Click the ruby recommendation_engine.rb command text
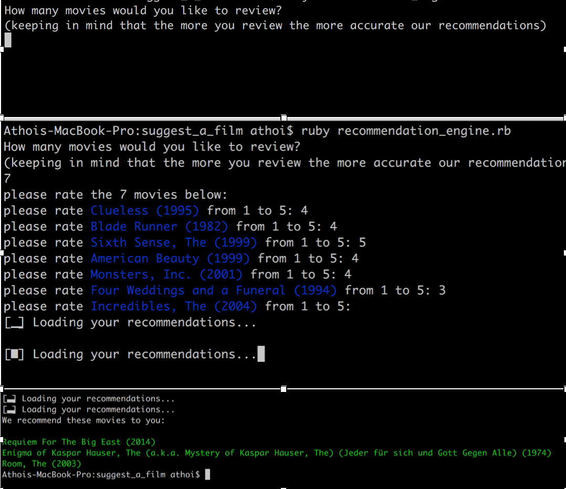 406,131
